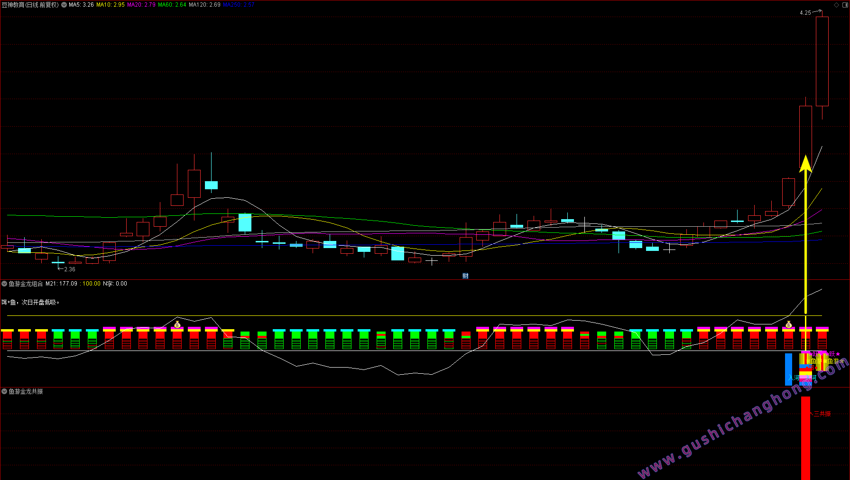Click the tall red 三共振 resonance bar
This screenshot has height=480, width=850.
[805, 438]
